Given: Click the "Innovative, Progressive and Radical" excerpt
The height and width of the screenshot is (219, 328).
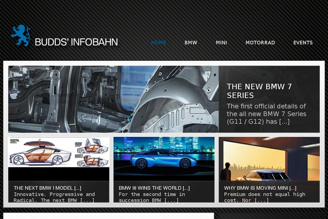Looking at the screenshot, I should pos(54,197).
